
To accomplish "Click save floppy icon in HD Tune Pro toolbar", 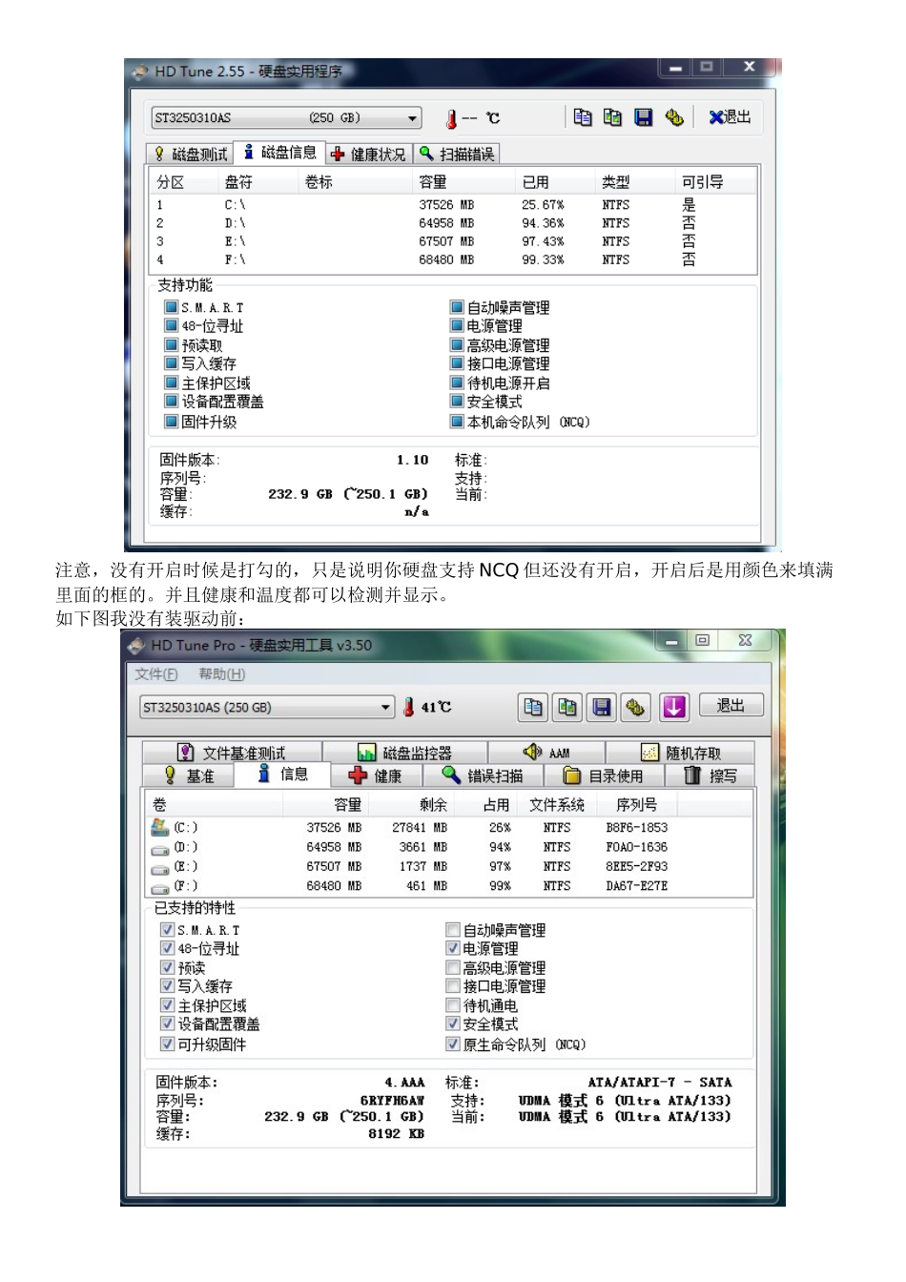I will pyautogui.click(x=602, y=707).
